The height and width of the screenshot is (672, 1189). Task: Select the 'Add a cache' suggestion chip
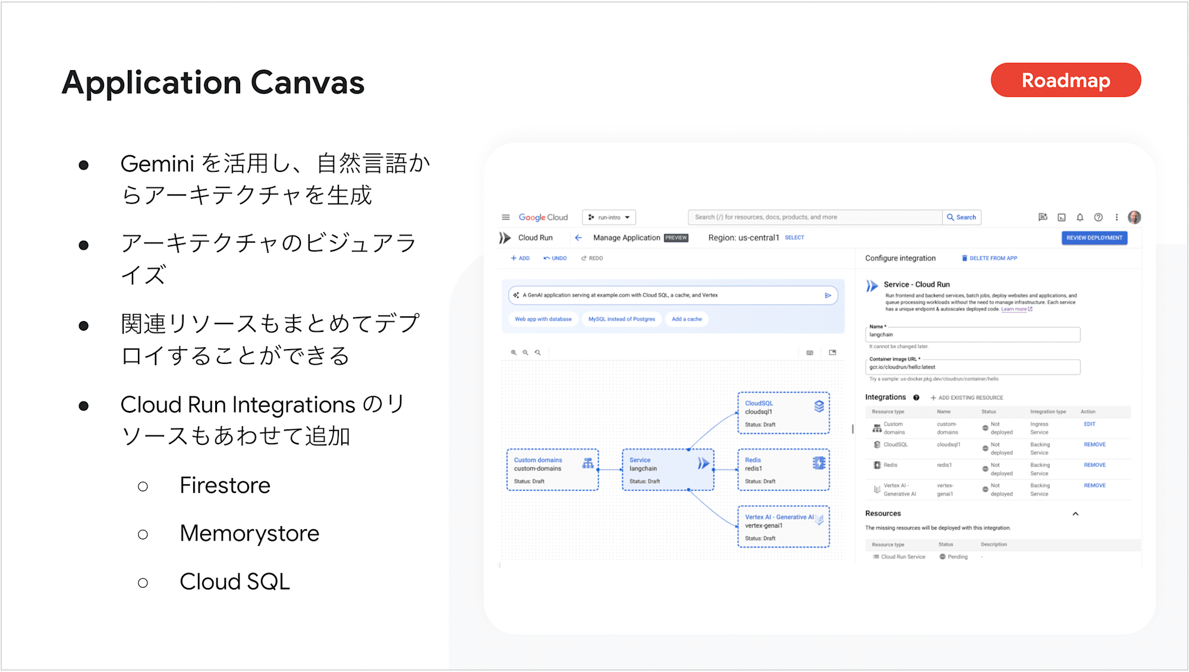(x=687, y=319)
